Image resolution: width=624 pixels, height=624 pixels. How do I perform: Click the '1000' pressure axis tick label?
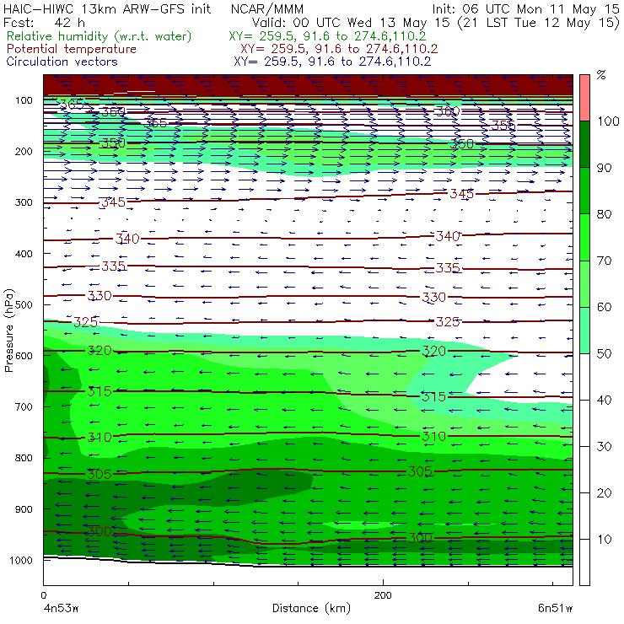click(21, 560)
